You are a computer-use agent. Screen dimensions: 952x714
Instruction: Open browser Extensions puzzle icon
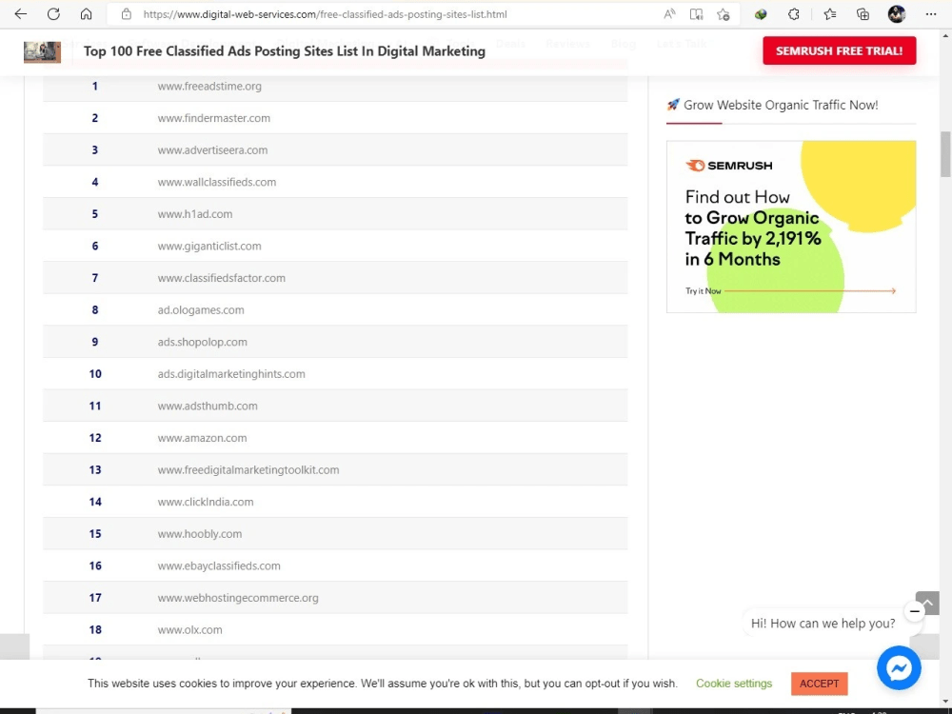pos(794,14)
